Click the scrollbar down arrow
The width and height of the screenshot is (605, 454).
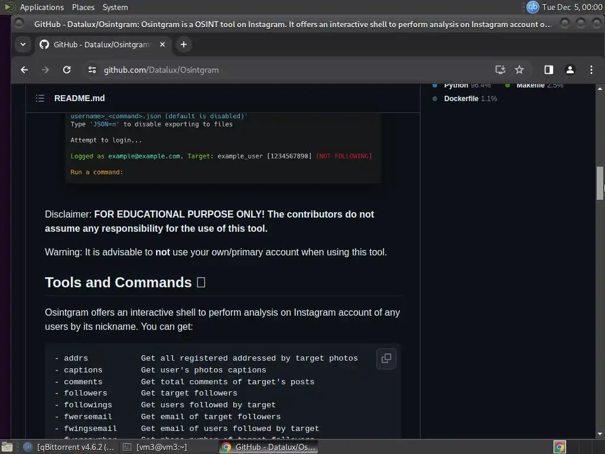click(600, 434)
